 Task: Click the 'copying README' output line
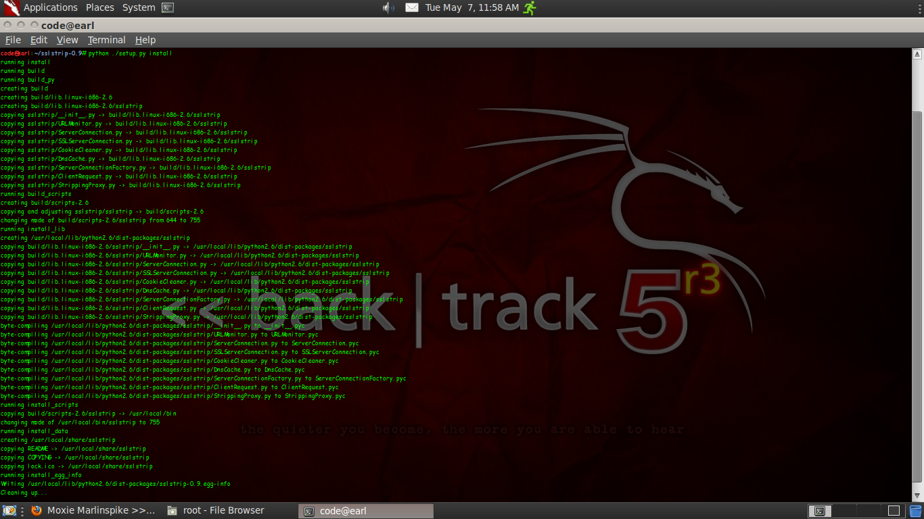[x=73, y=449]
